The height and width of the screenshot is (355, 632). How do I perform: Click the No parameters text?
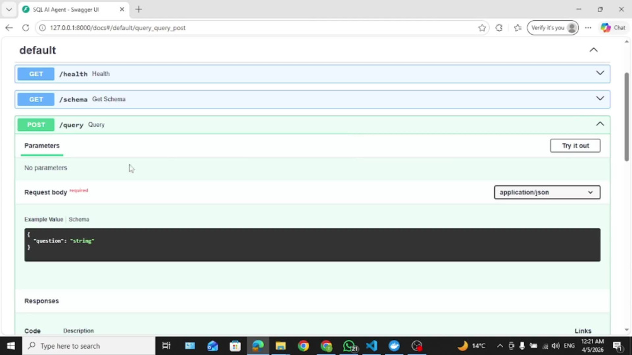[x=46, y=168]
